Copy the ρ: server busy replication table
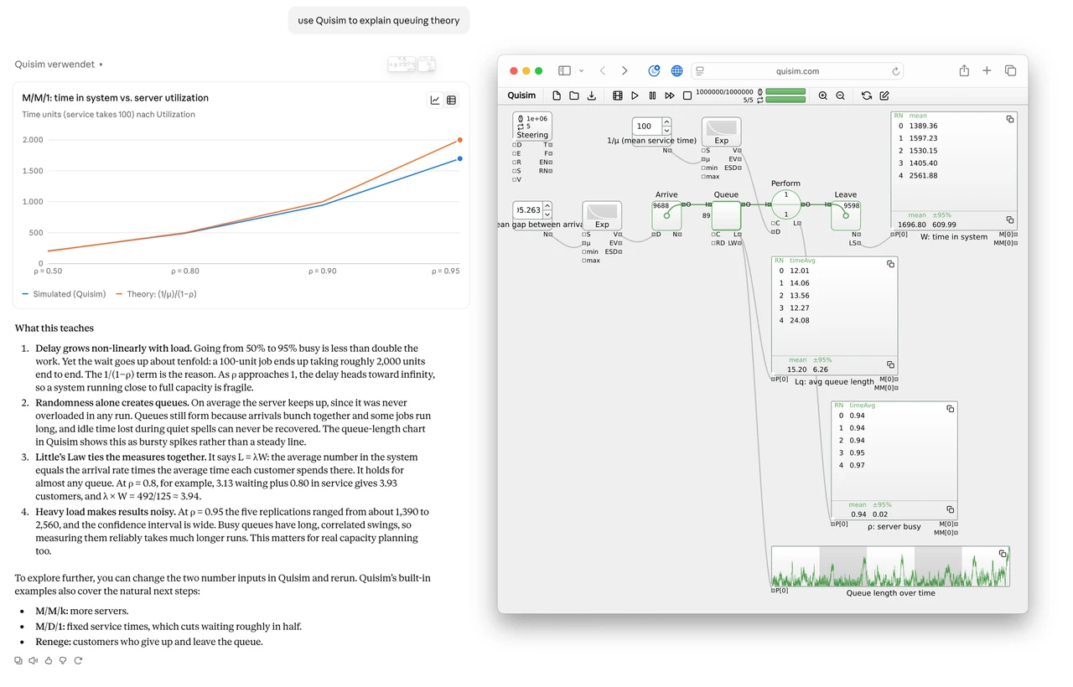The height and width of the screenshot is (687, 1073). 950,409
